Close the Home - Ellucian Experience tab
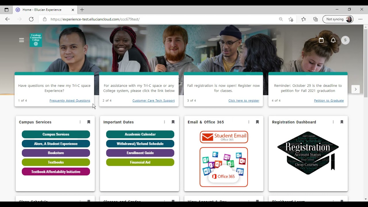368x207 pixels. (73, 10)
